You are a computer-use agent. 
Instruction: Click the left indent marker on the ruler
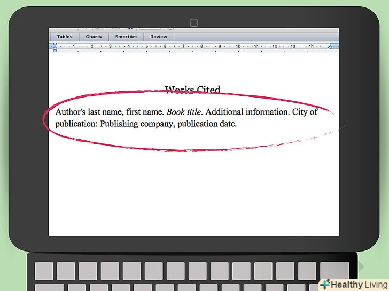point(55,47)
